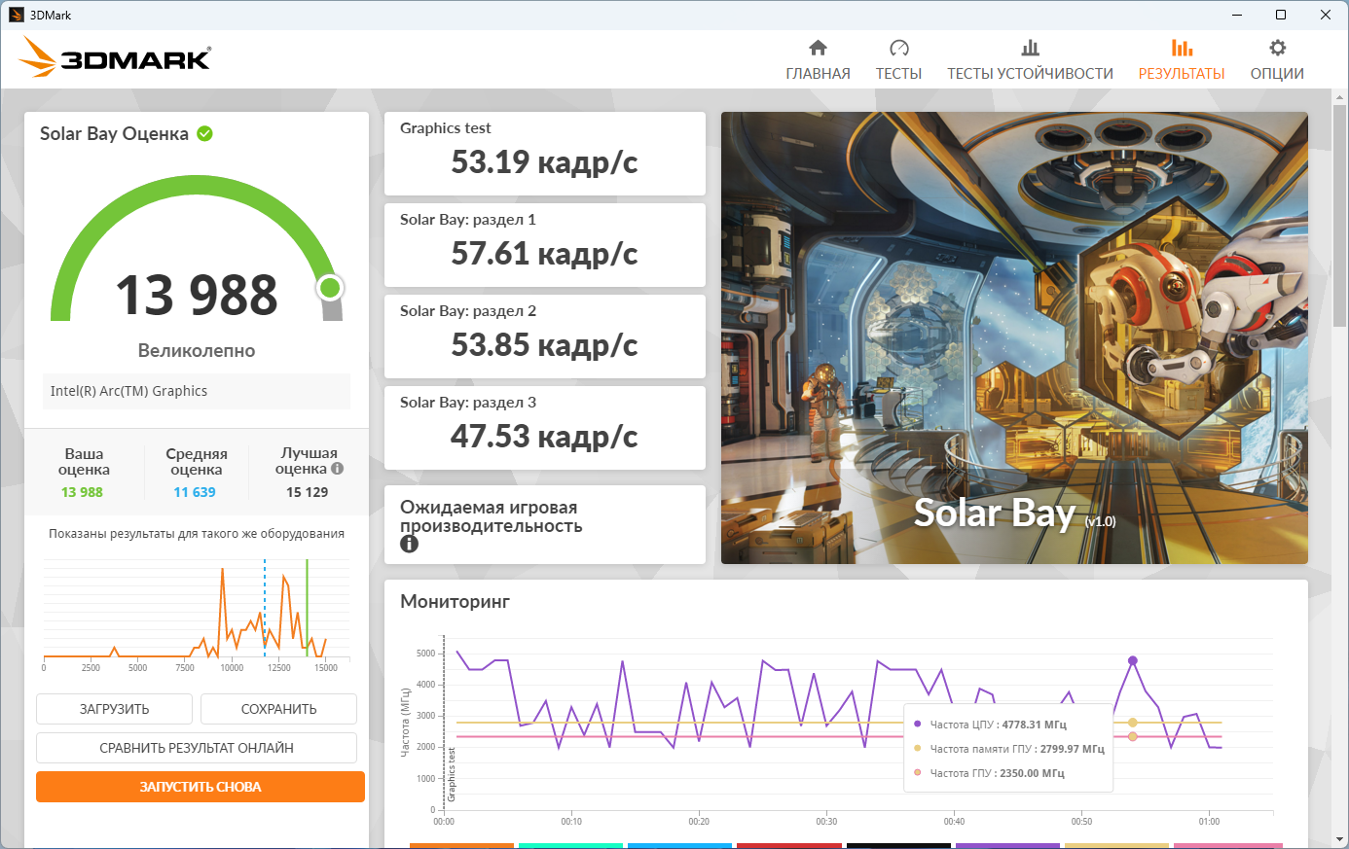Click info icon under Ожидаемая игровая производительность
This screenshot has width=1349, height=849.
coord(409,544)
